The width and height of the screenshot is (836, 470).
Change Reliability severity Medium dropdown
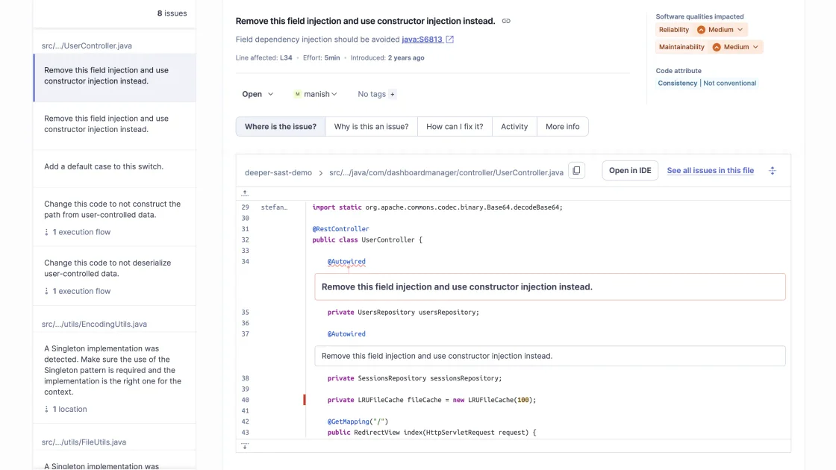tap(720, 30)
